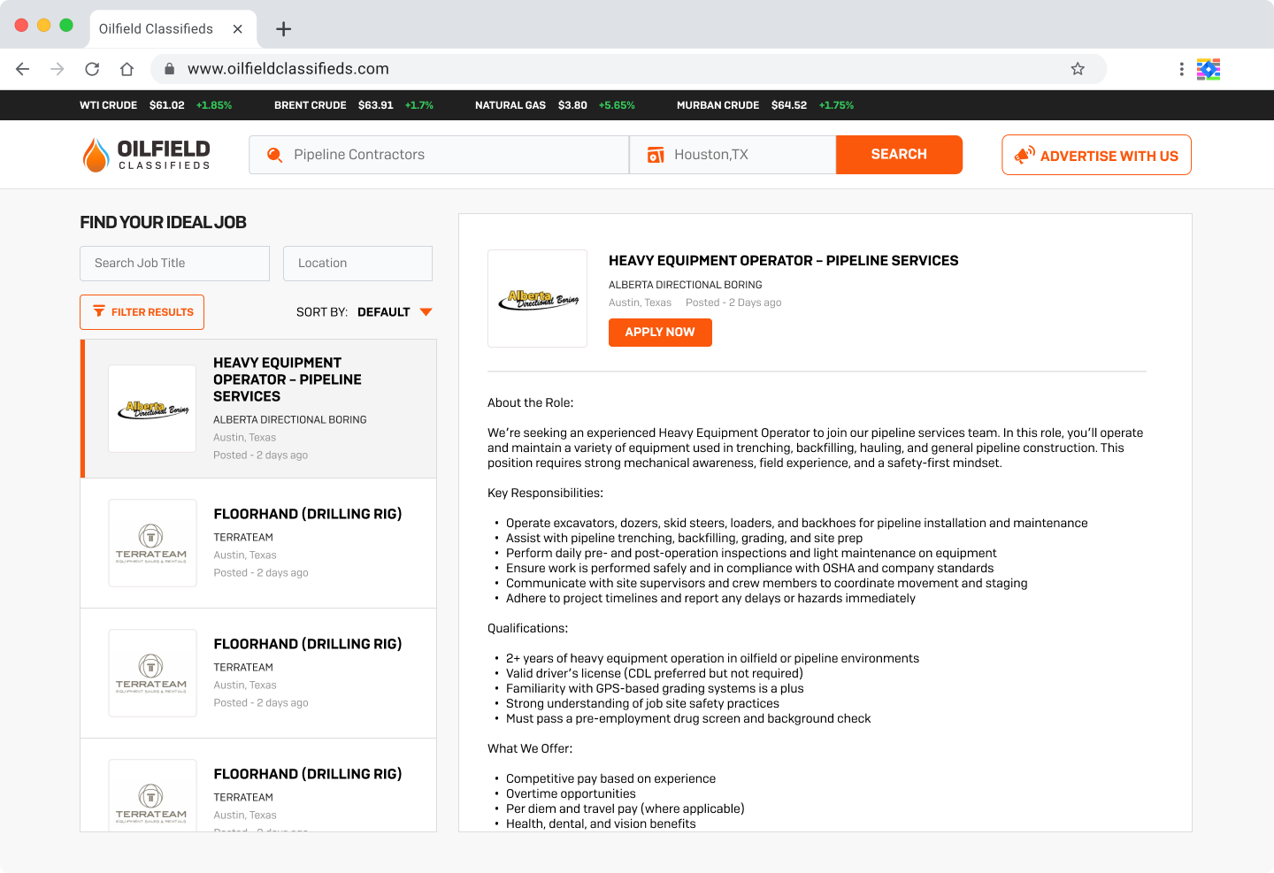Go to the browser home page icon
Image resolution: width=1274 pixels, height=873 pixels.
pos(127,69)
